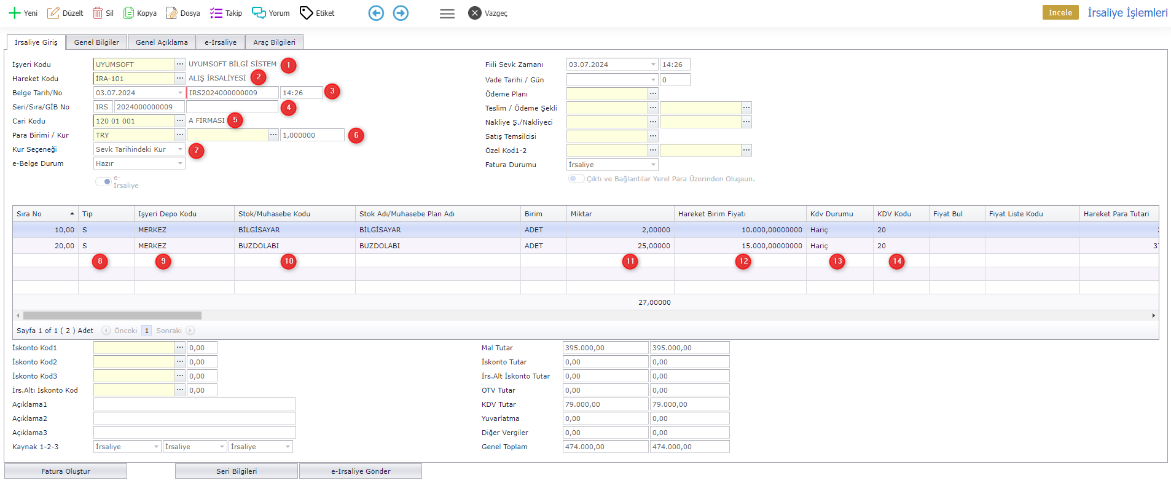Open Fatura Durumu dropdown

click(653, 165)
